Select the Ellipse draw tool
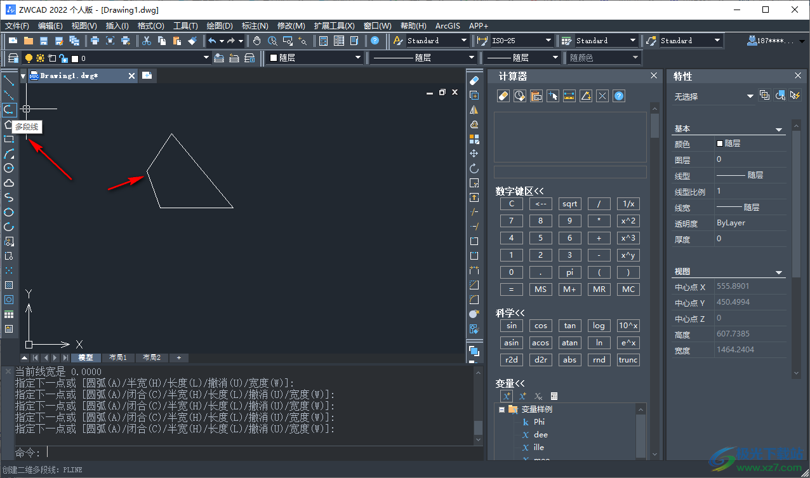Screen dimensions: 810x478 9,212
